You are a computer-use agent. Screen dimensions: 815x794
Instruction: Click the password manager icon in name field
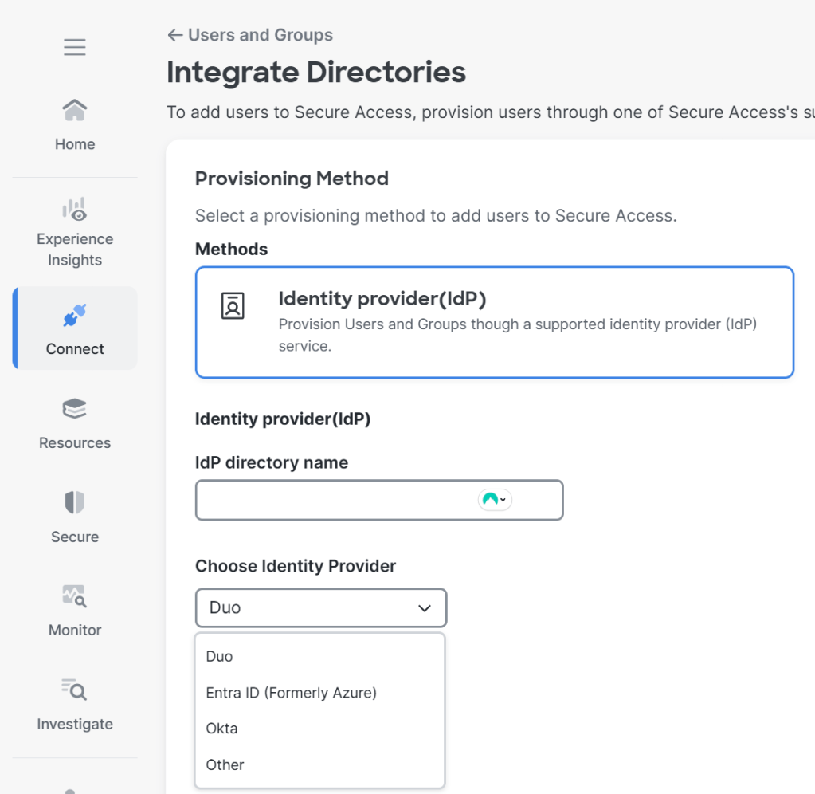[494, 500]
